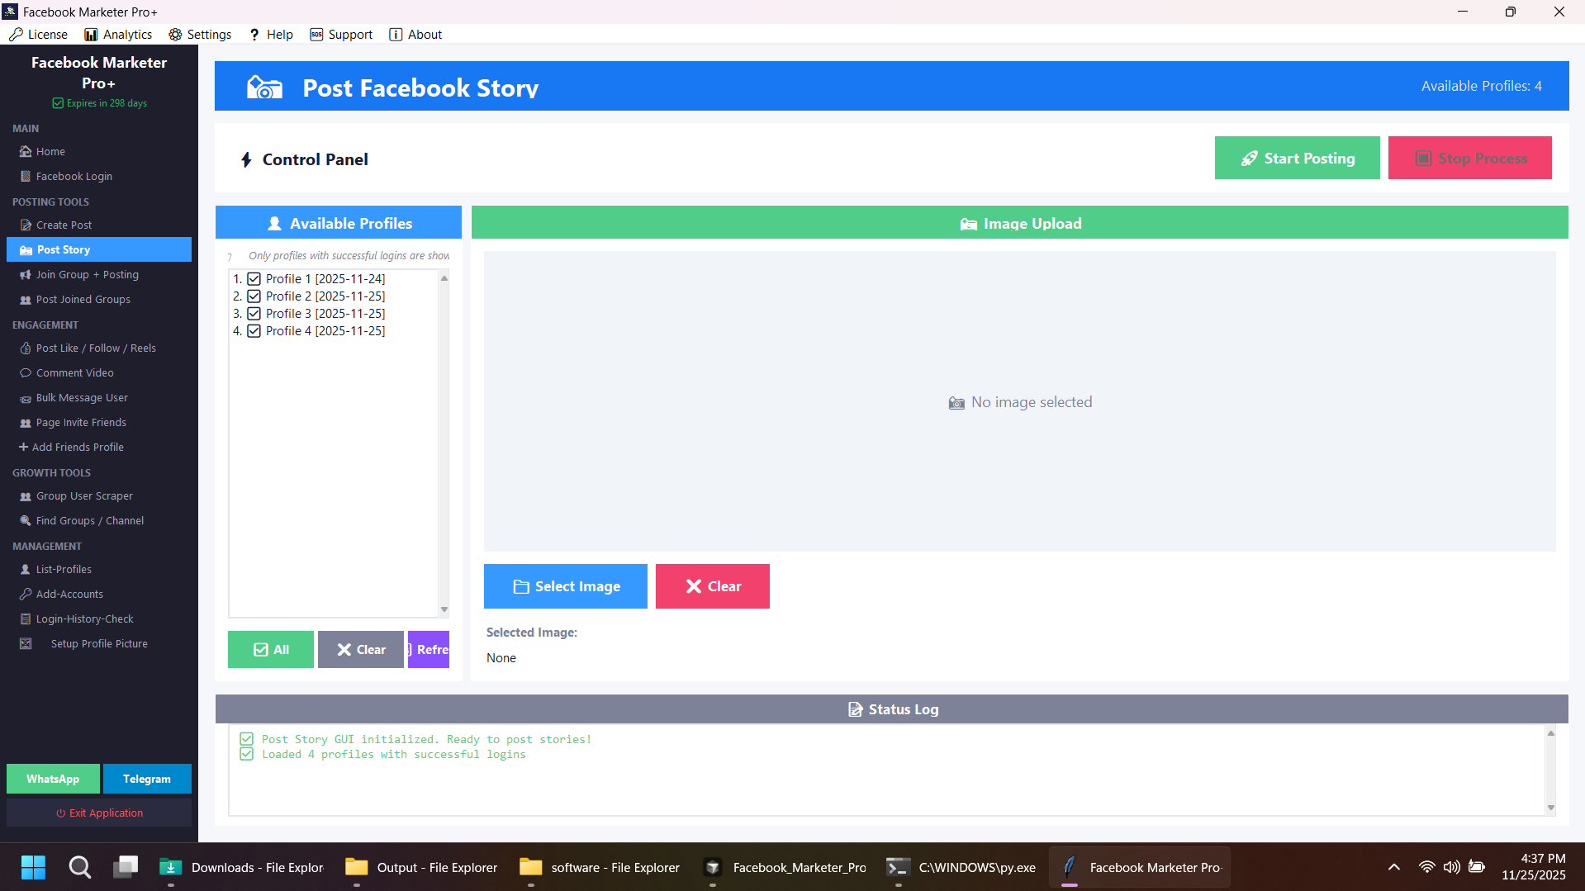The height and width of the screenshot is (891, 1585).
Task: Select the Join Group + Posting tool
Action: tap(87, 274)
